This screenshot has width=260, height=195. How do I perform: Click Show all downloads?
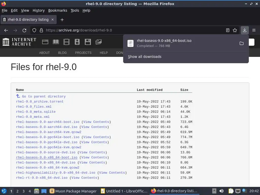[x=144, y=57]
